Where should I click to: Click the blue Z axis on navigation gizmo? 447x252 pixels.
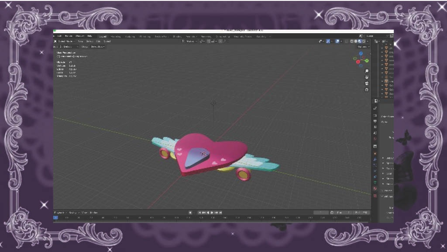(361, 53)
